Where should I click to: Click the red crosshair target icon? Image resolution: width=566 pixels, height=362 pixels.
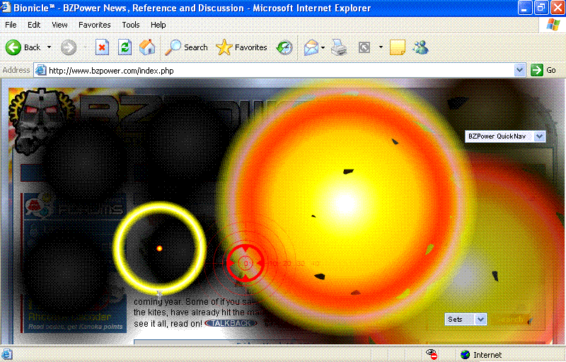(245, 263)
